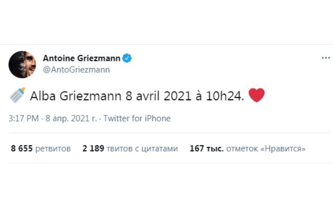View the ретвитов list label
The height and width of the screenshot is (218, 333).
click(53, 149)
